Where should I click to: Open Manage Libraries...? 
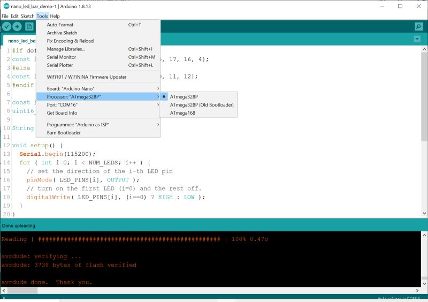[98, 49]
